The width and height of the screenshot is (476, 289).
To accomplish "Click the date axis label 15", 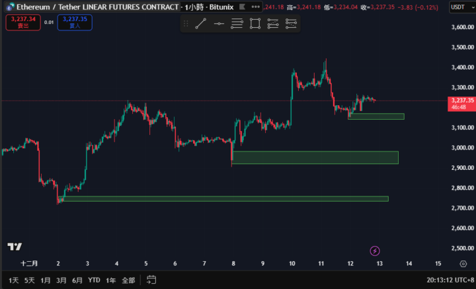I will pos(438,263).
